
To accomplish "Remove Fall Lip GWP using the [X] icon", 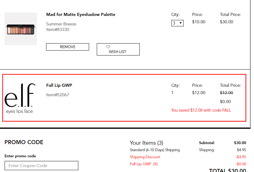I will point(155,164).
